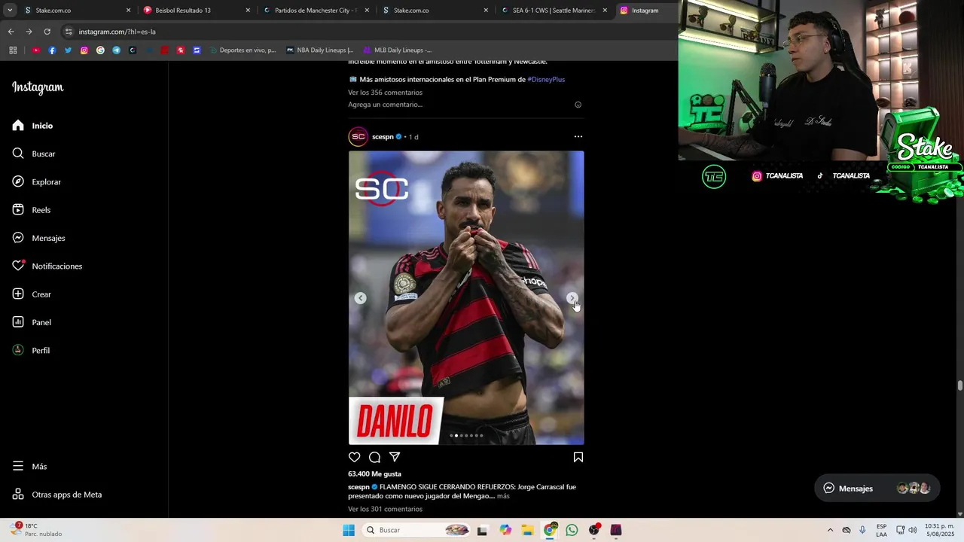Open comment icon under Danilo post
Viewport: 964px width, 542px height.
[x=374, y=457]
